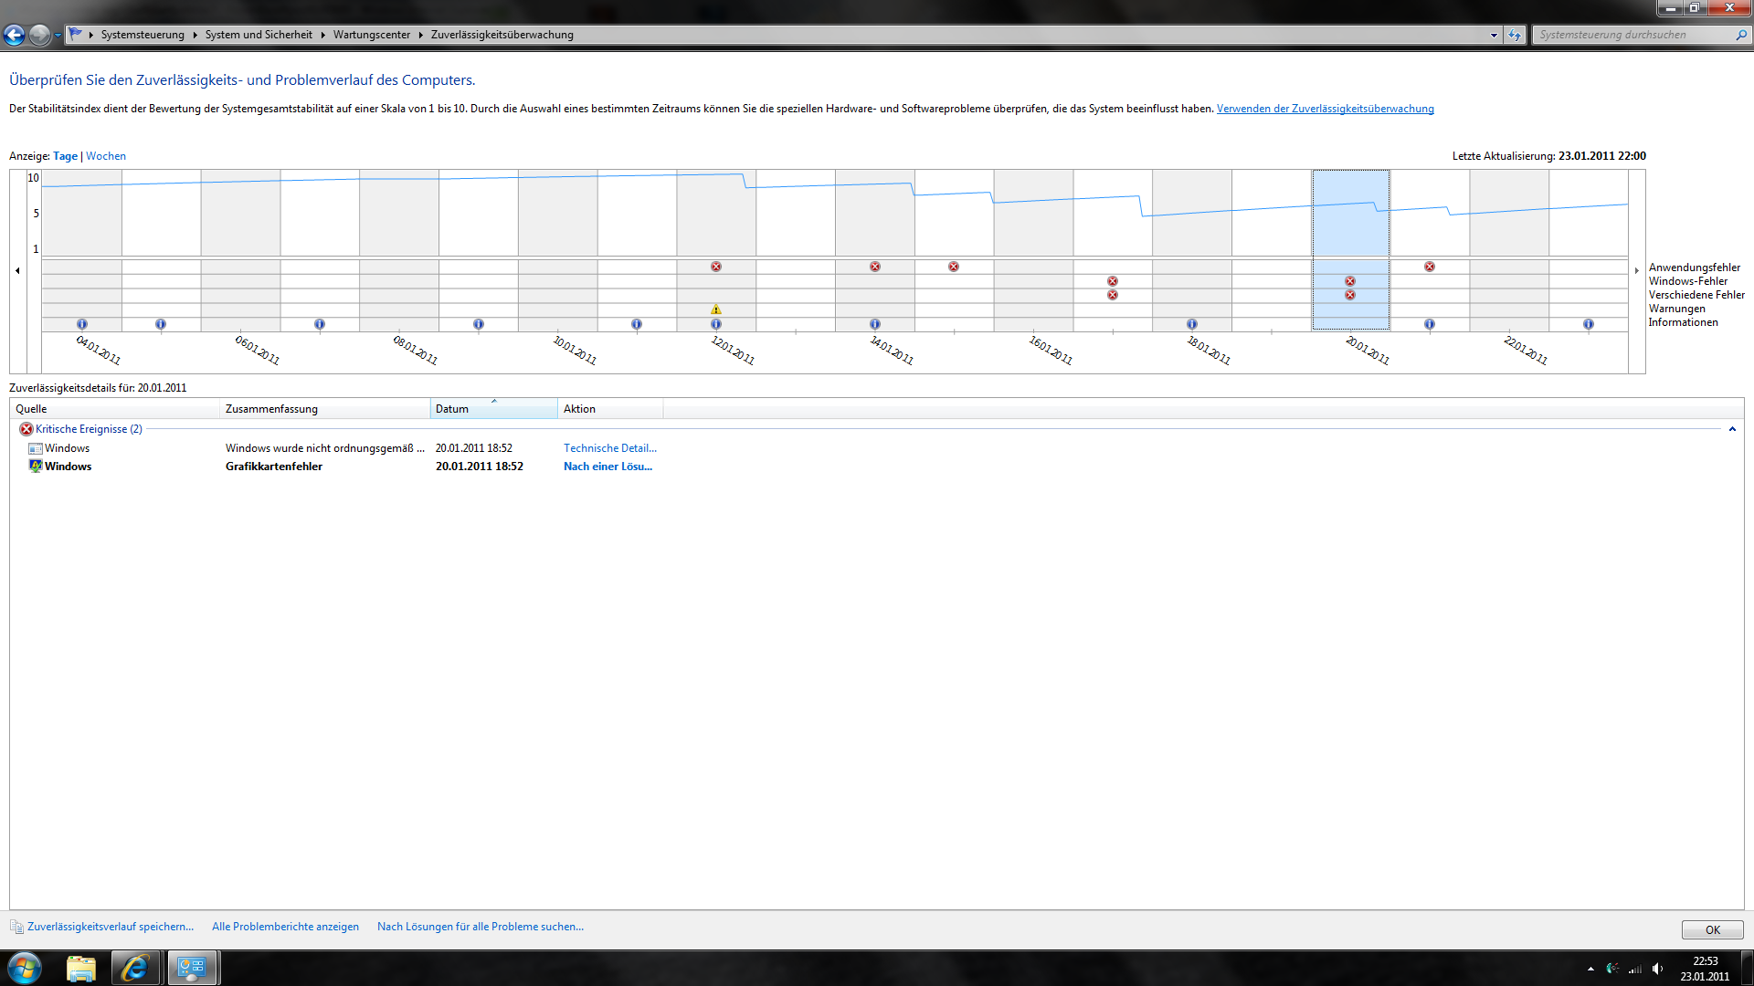
Task: Switch view to Wochen
Action: (106, 156)
